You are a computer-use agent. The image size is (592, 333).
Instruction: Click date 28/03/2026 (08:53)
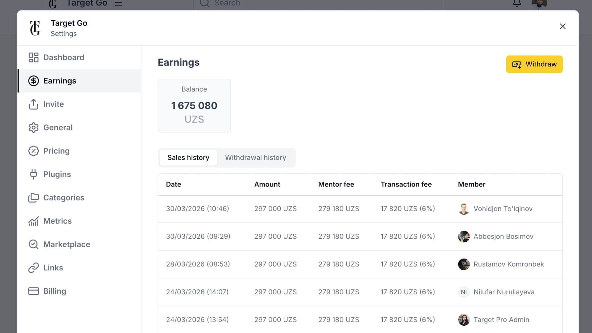pos(198,264)
